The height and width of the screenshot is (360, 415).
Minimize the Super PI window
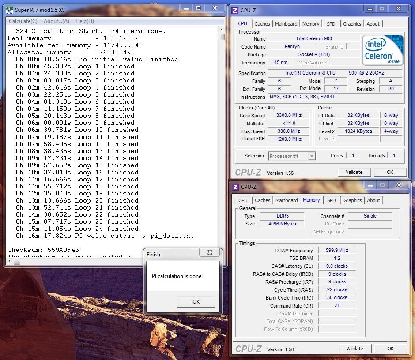click(x=186, y=8)
